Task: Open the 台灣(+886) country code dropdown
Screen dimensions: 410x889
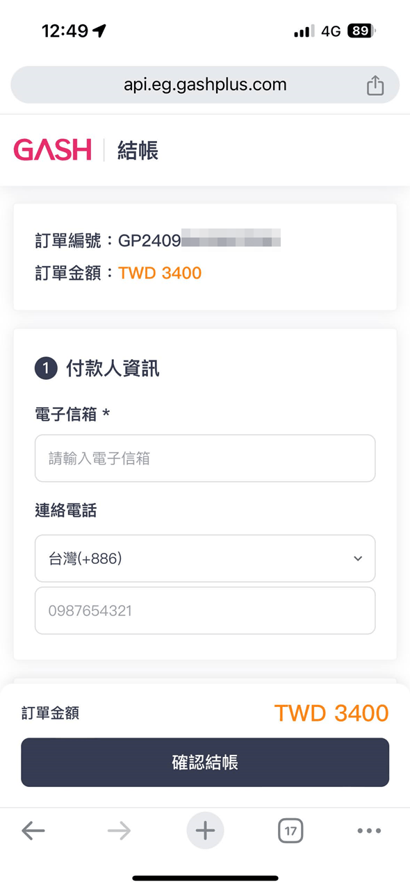Action: [x=205, y=558]
